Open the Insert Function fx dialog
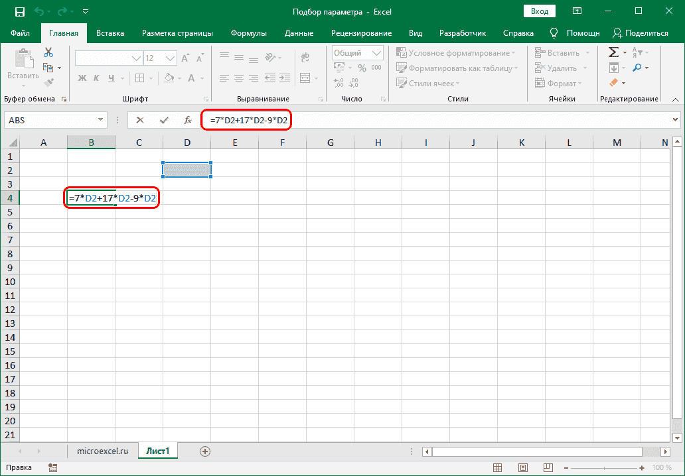This screenshot has width=685, height=476. pos(189,120)
